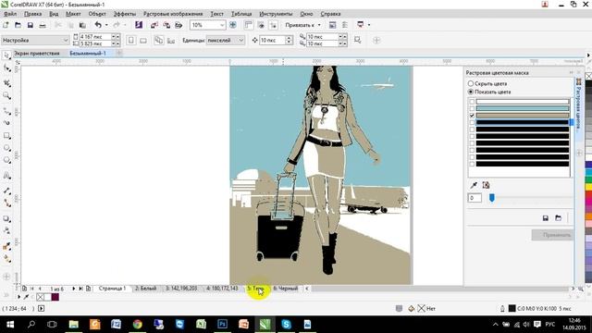The width and height of the screenshot is (592, 333).
Task: Click the color eyedropper in the mask panel
Action: 474,185
